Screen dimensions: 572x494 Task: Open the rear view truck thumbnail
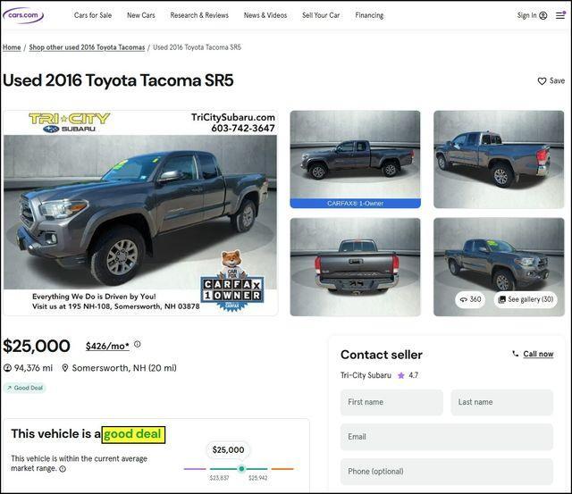coord(355,267)
